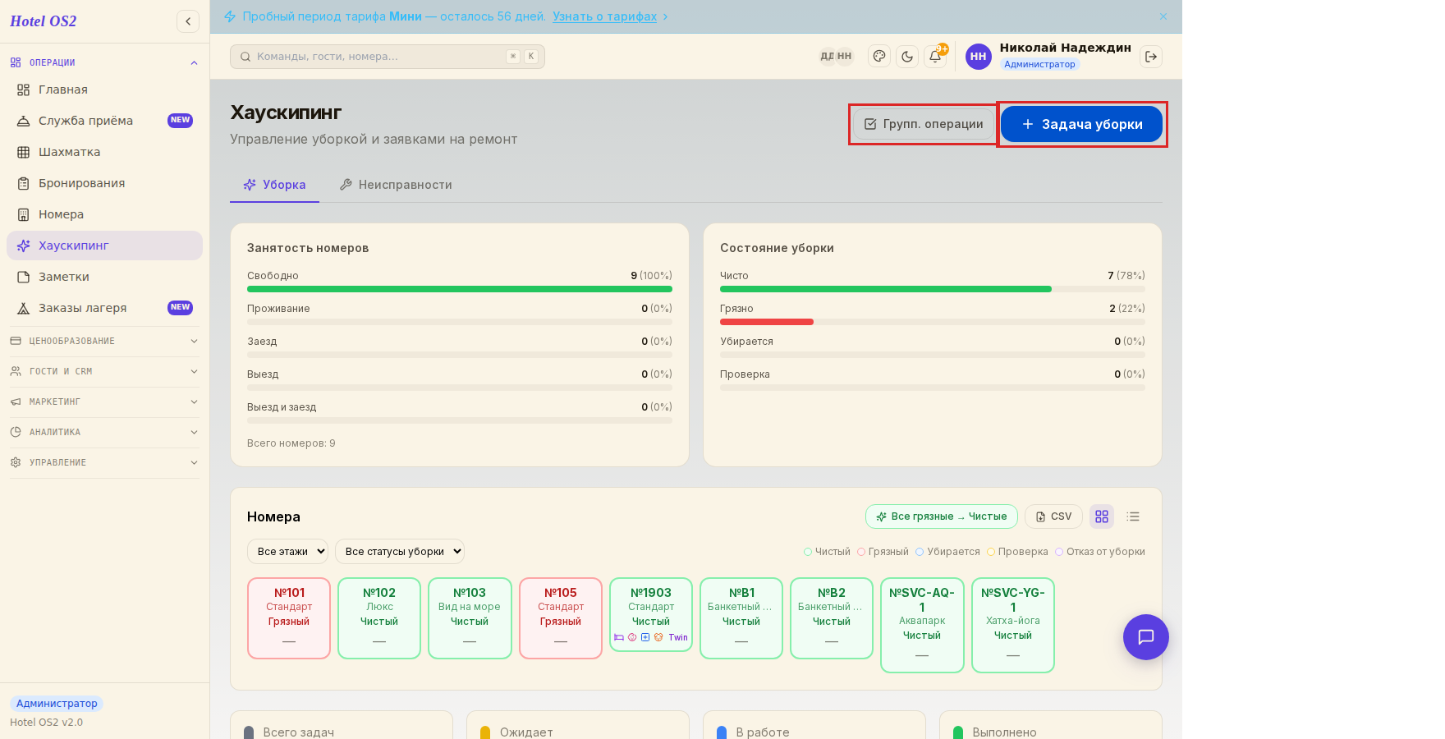Click the Задача уборки button
This screenshot has width=1445, height=739.
(x=1081, y=124)
